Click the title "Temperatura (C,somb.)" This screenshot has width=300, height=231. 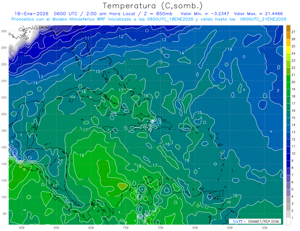153,6
